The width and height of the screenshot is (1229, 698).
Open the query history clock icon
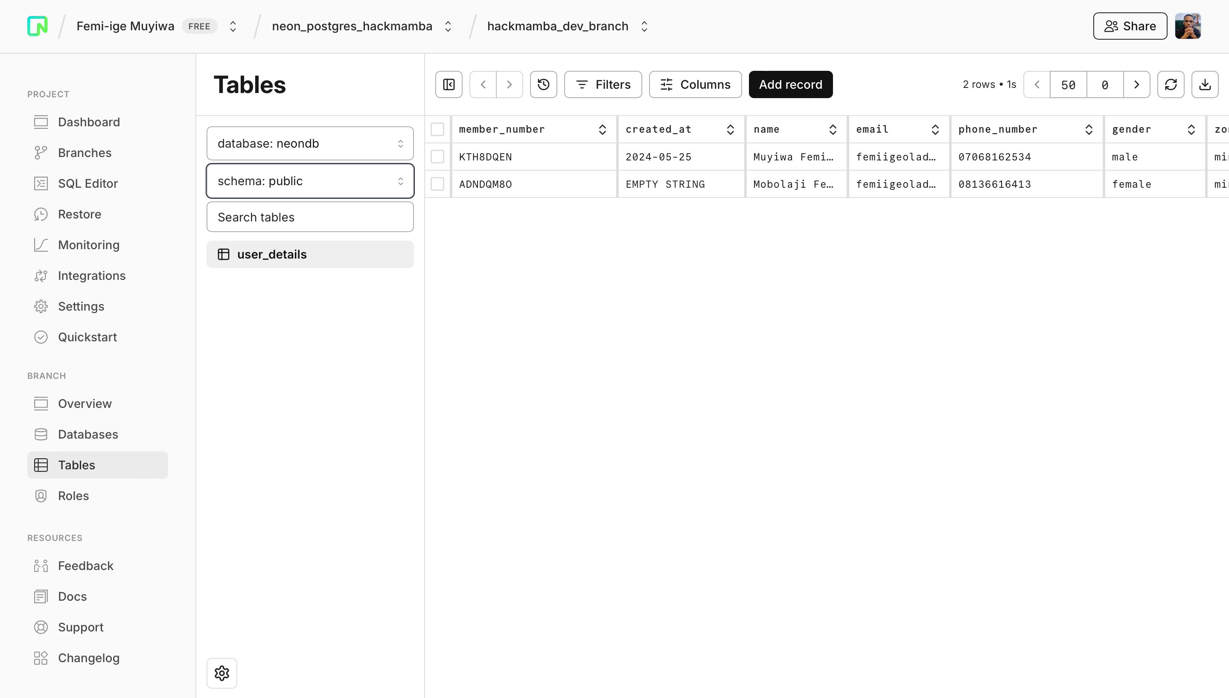(543, 84)
